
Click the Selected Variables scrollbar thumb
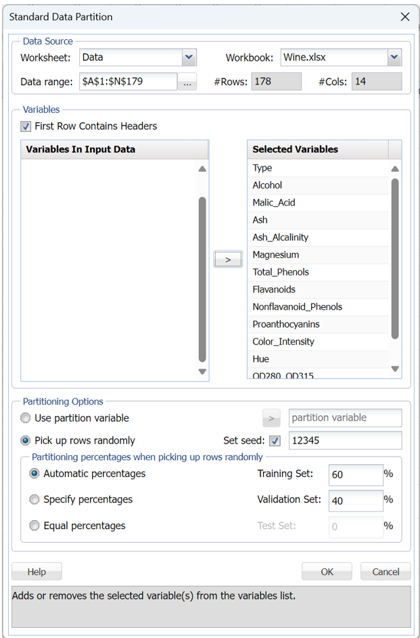[395, 257]
